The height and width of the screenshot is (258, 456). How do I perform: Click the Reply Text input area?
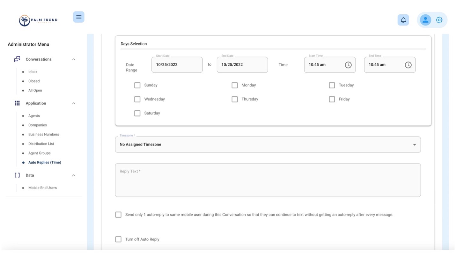coord(268,180)
